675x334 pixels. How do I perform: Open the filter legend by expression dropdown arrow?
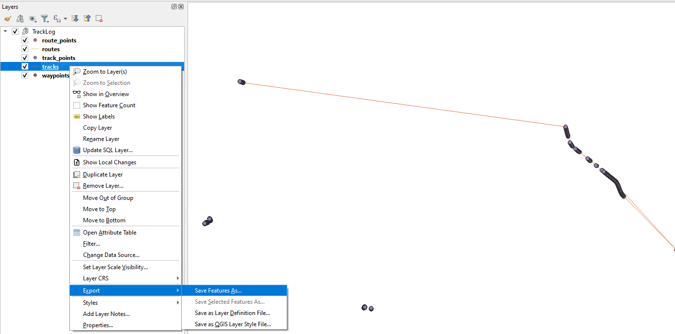click(65, 19)
